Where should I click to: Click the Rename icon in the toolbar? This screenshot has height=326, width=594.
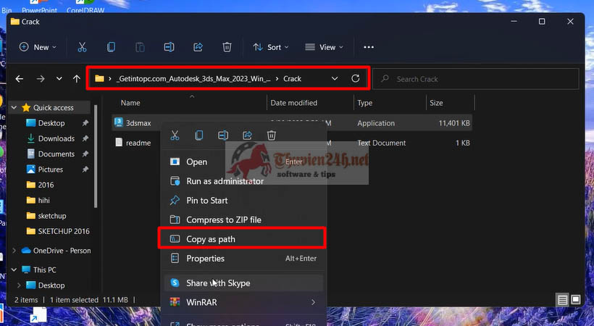pyautogui.click(x=169, y=47)
